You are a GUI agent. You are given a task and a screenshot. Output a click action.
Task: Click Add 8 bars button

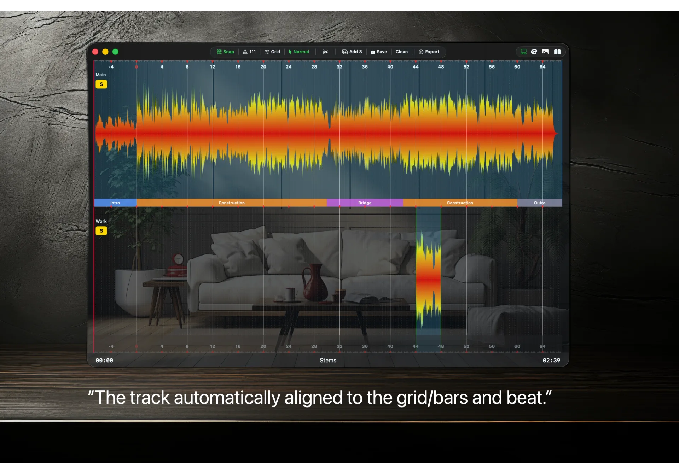(x=352, y=52)
